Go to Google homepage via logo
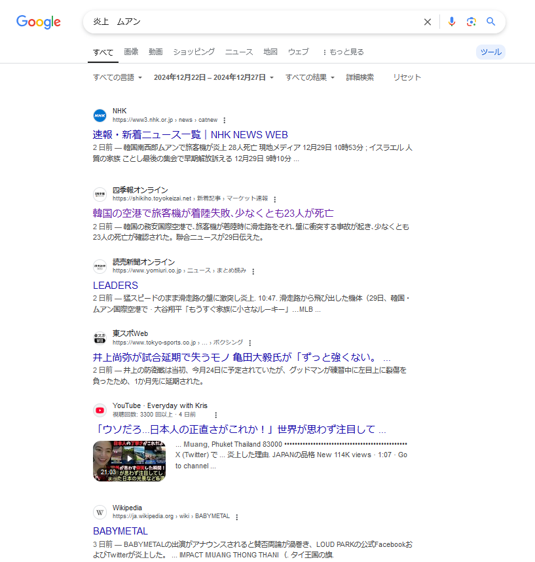 coord(39,22)
